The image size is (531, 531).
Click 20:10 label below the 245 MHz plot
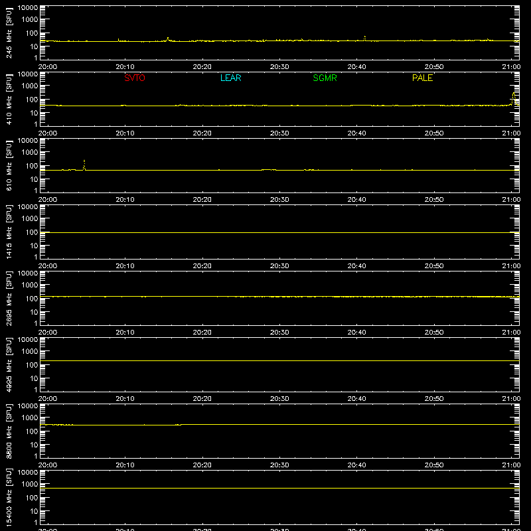(125, 67)
